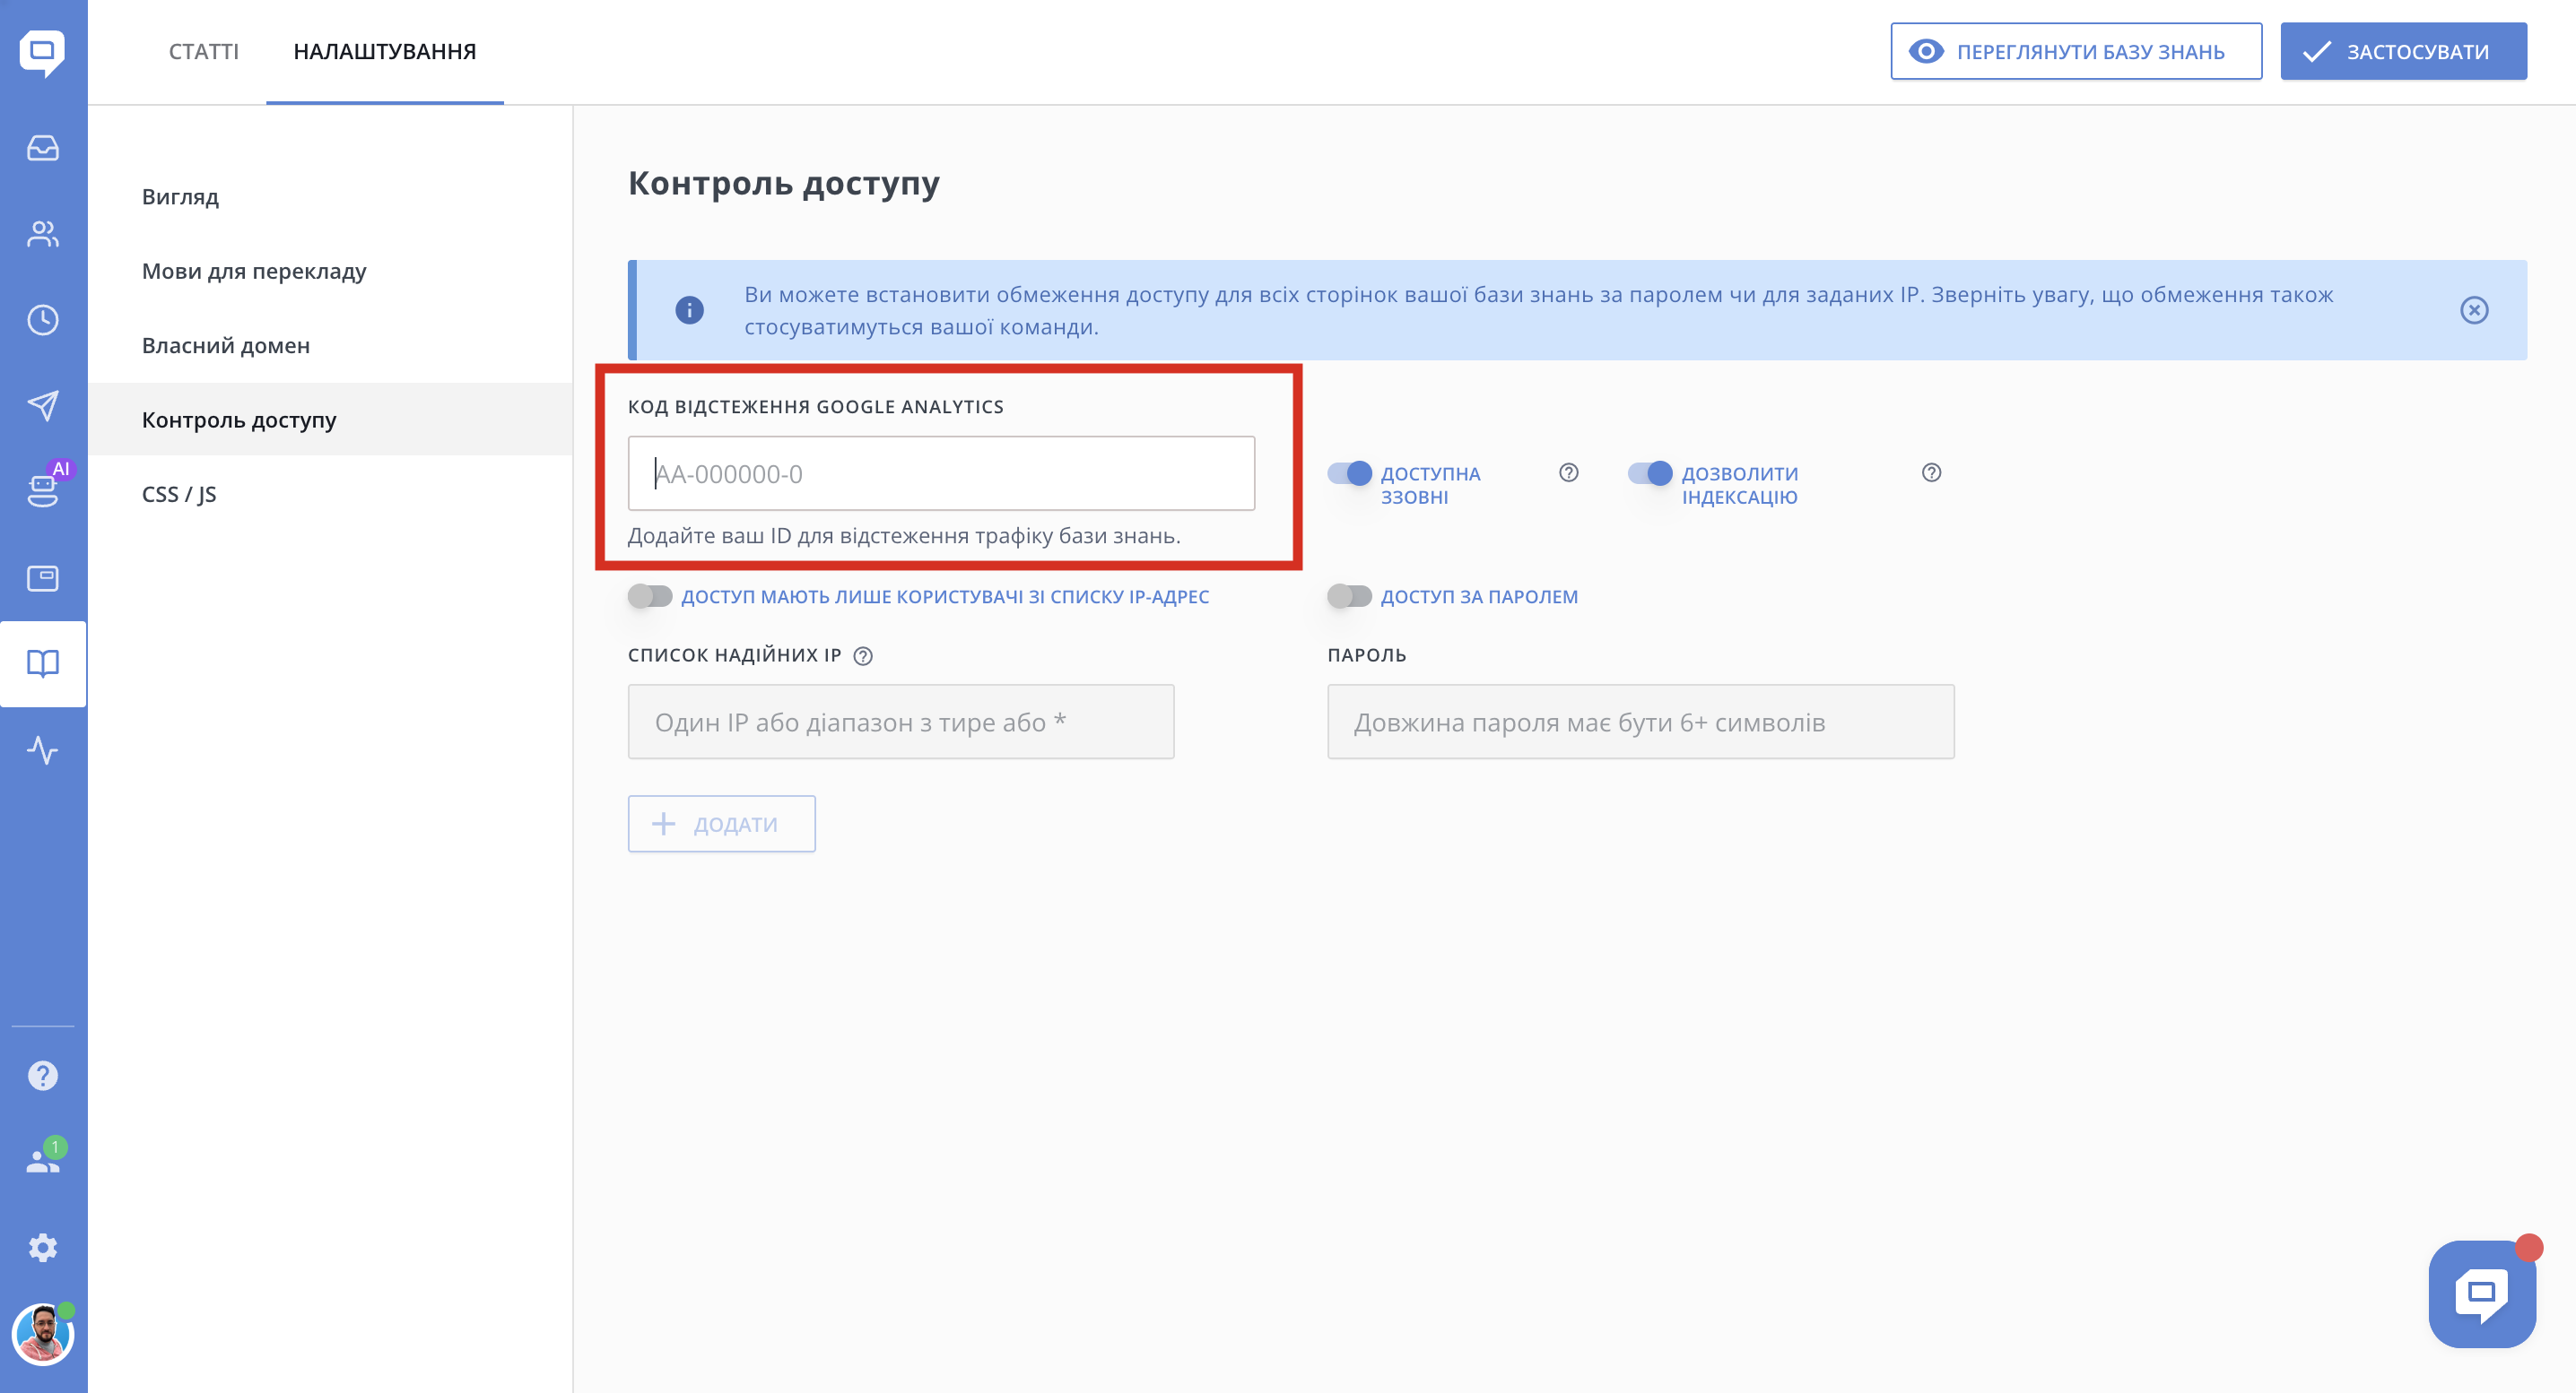This screenshot has width=2576, height=1393.
Task: Open the settings gear icon
Action: coord(43,1247)
